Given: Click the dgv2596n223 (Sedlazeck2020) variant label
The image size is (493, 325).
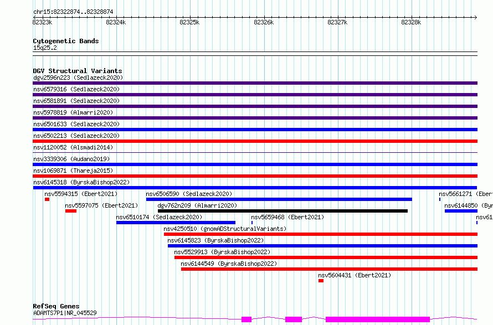Looking at the screenshot, I should [78, 78].
